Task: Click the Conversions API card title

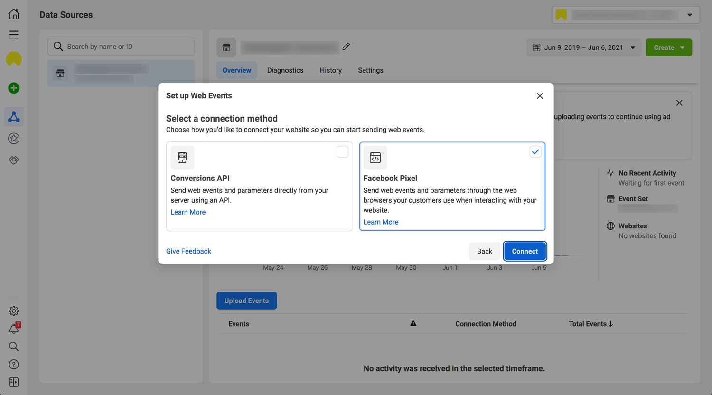Action: tap(200, 178)
